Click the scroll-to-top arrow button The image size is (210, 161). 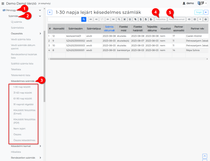click(x=205, y=156)
